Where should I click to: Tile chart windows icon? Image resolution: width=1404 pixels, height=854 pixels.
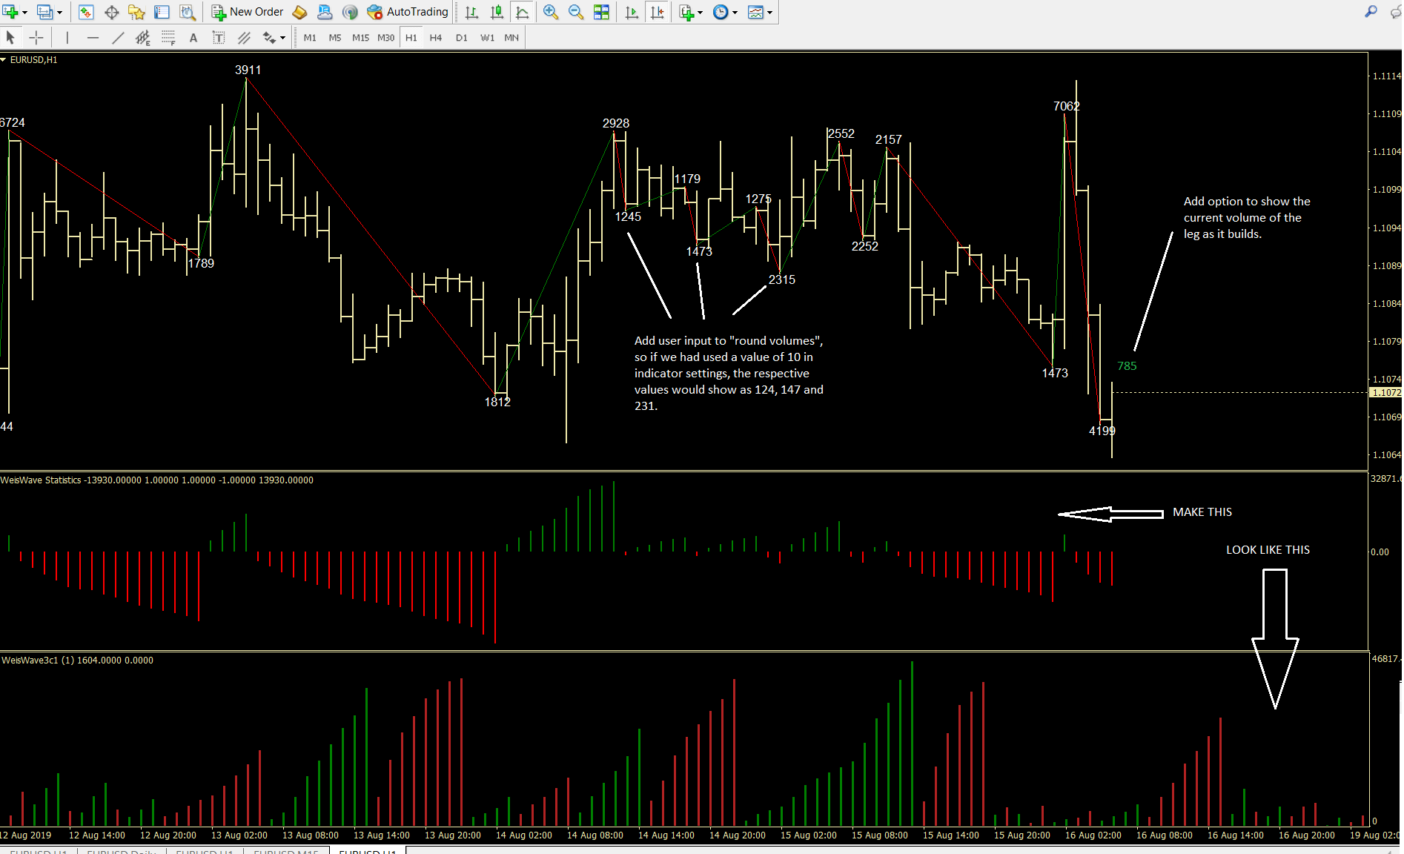tap(602, 12)
